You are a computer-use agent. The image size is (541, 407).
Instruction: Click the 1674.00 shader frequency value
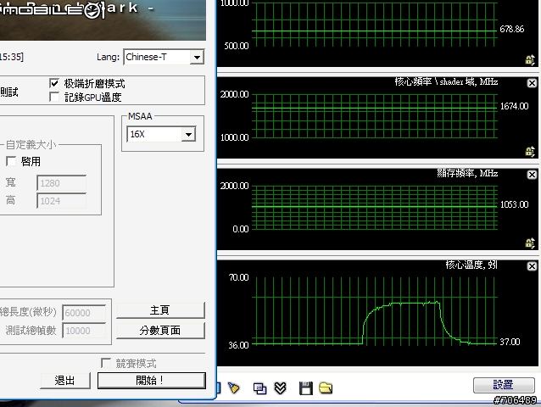click(514, 106)
